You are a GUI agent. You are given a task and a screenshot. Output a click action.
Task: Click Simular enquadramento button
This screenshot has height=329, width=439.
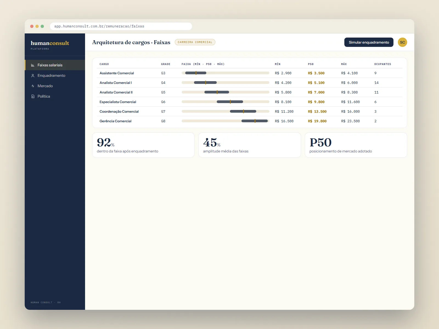pos(369,42)
